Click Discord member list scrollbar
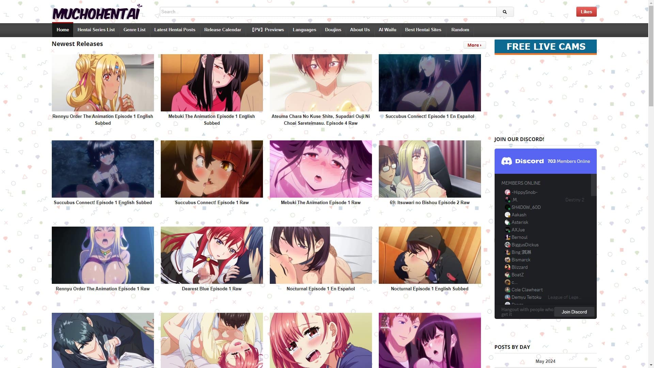Viewport: 654px width, 368px height. (x=594, y=185)
